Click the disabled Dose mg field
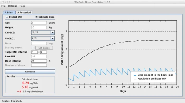Viewport: 185px width, 103px height. (39, 43)
